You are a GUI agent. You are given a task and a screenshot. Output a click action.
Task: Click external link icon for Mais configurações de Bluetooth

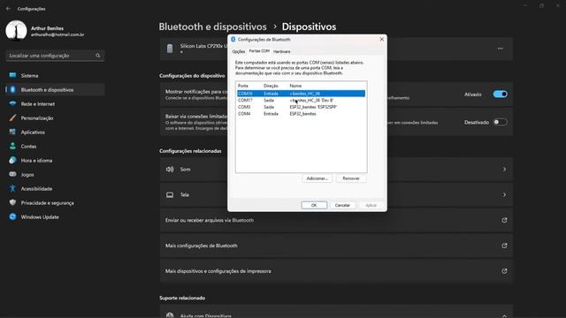click(504, 246)
